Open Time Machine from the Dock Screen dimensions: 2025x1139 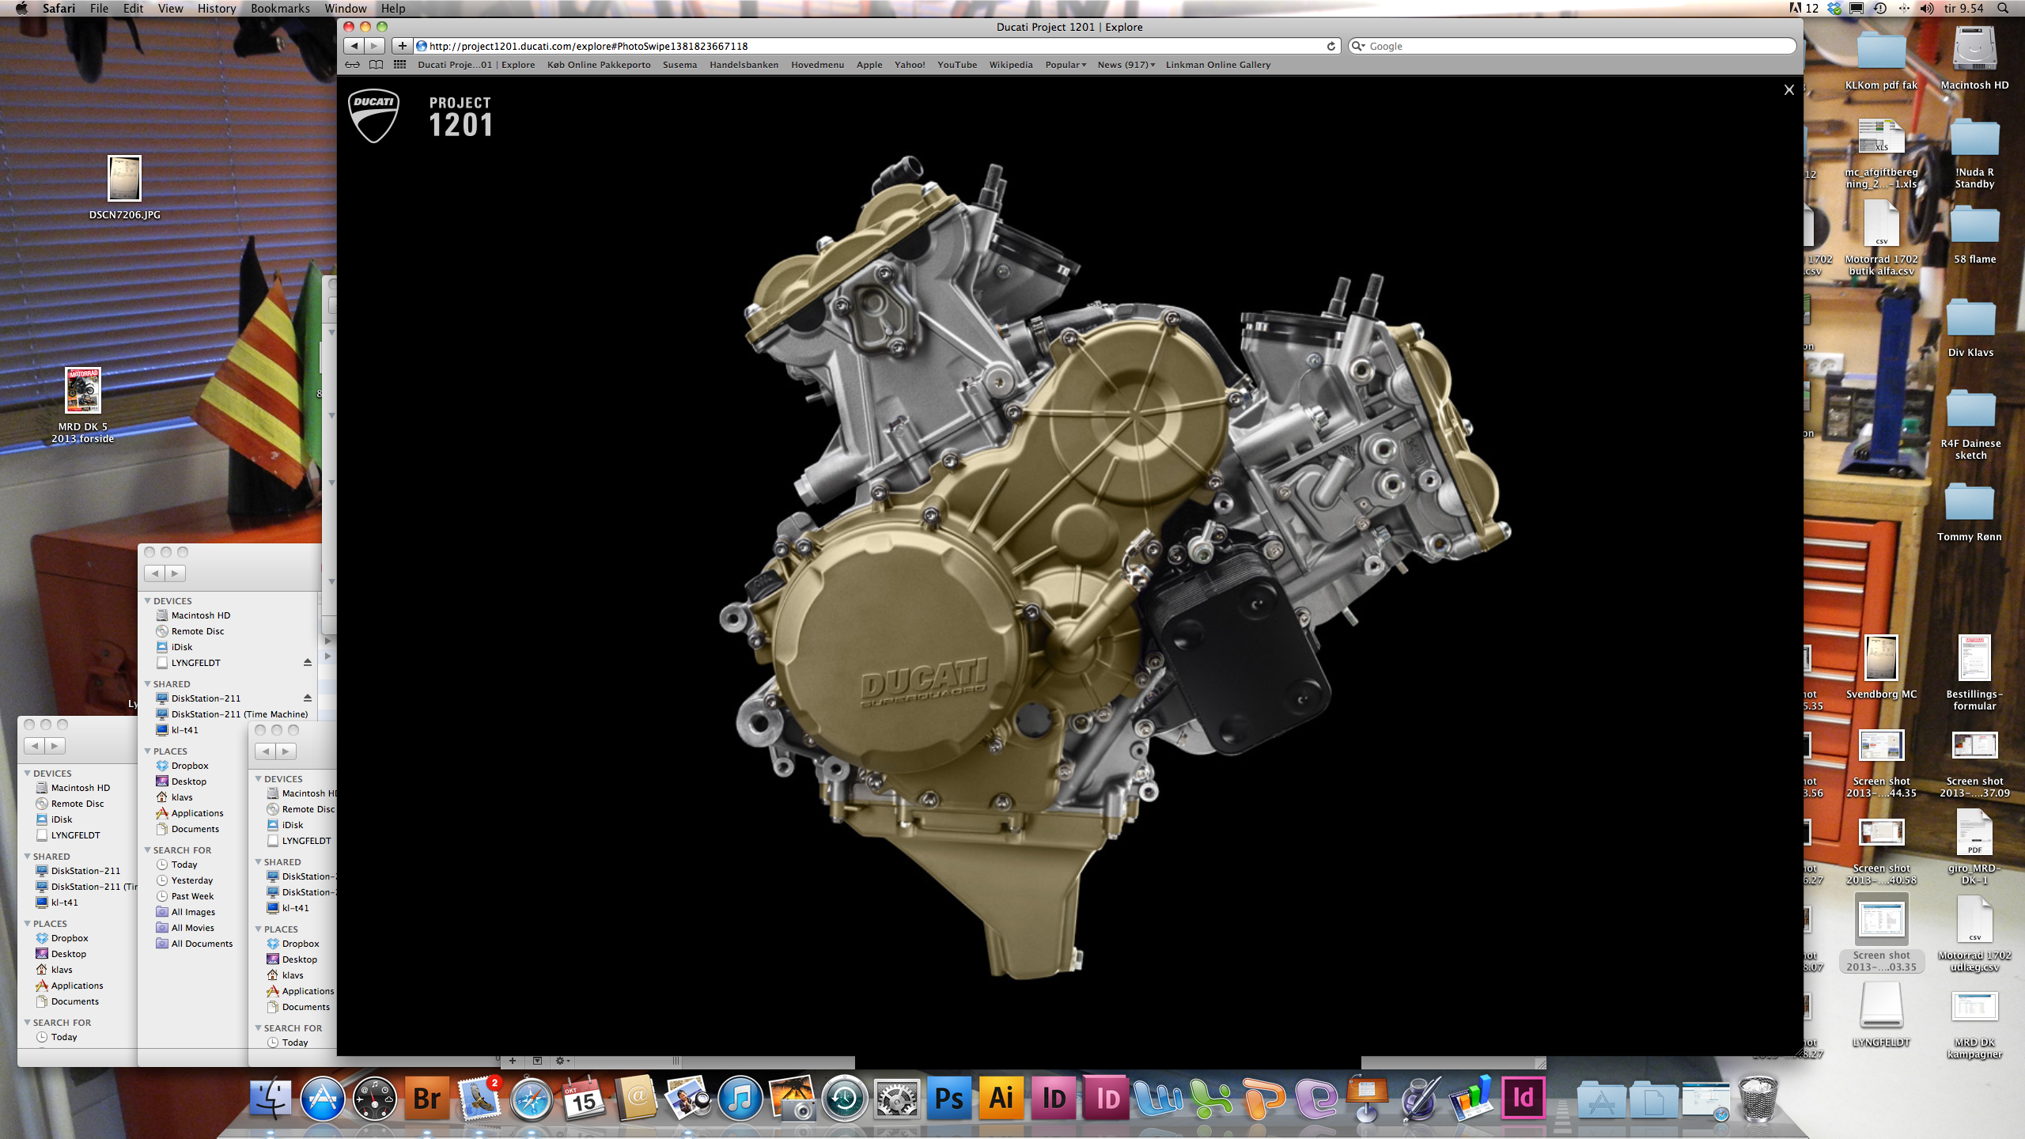pos(844,1098)
